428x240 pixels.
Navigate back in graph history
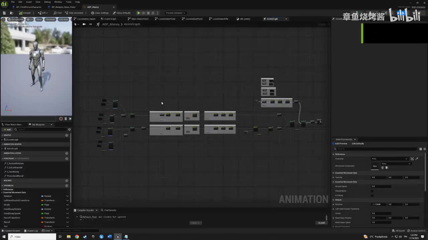pyautogui.click(x=84, y=24)
